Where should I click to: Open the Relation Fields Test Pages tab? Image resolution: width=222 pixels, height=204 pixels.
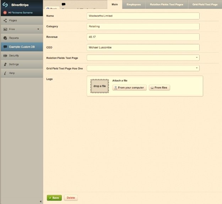167,4
